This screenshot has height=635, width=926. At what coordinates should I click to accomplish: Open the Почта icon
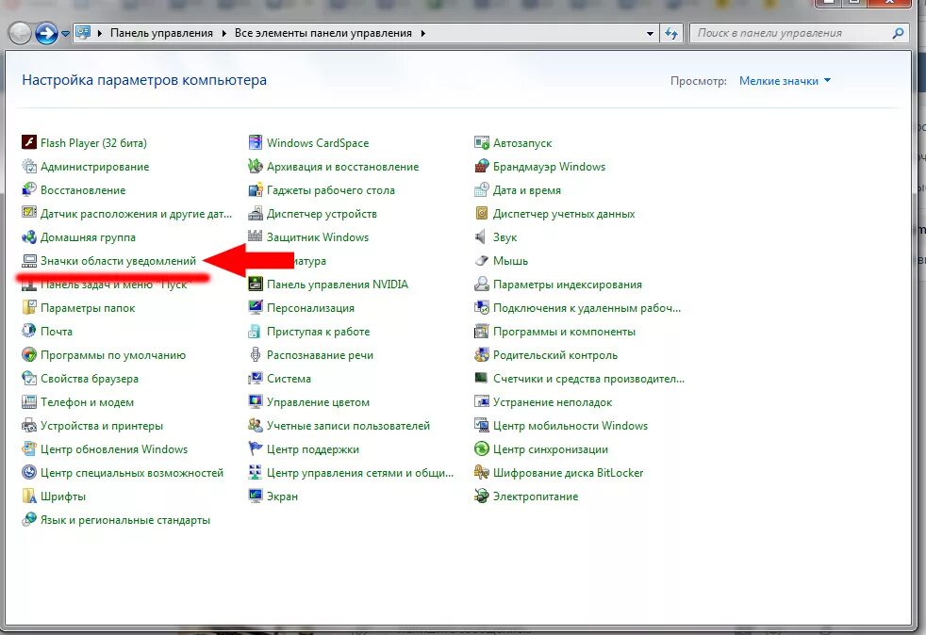coord(29,331)
